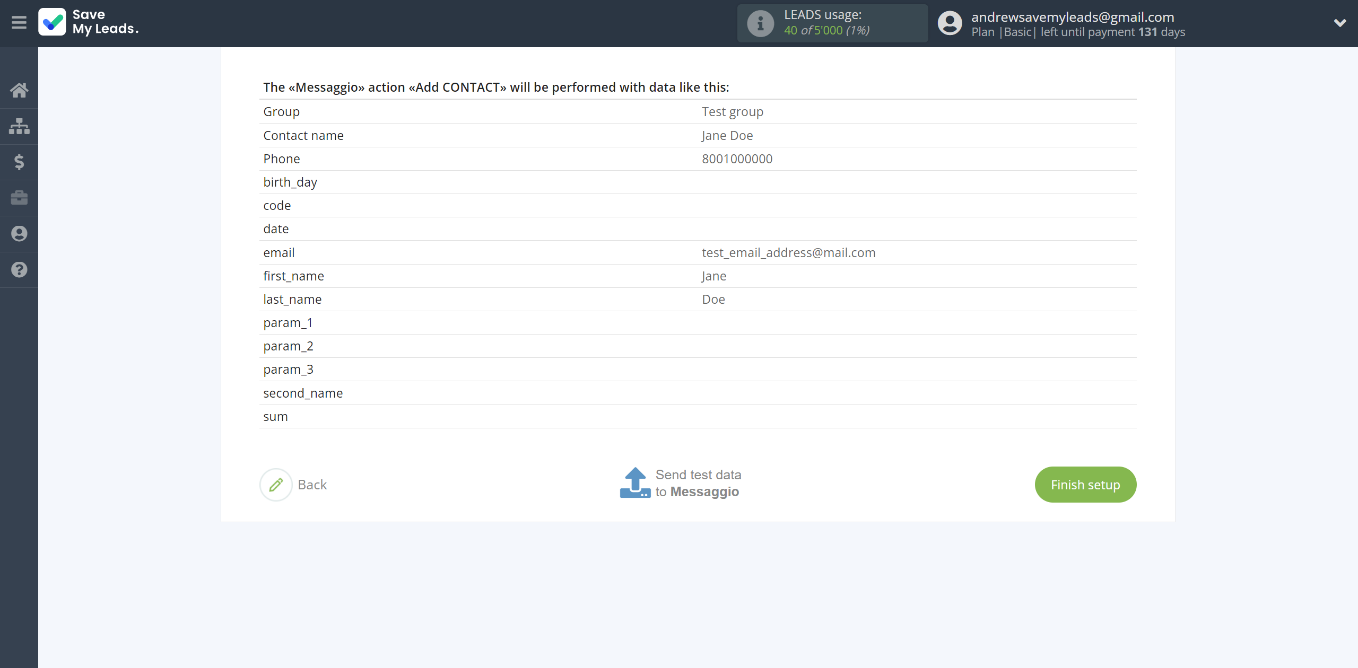
Task: Open billing dollar icon in sidebar
Action: click(19, 162)
